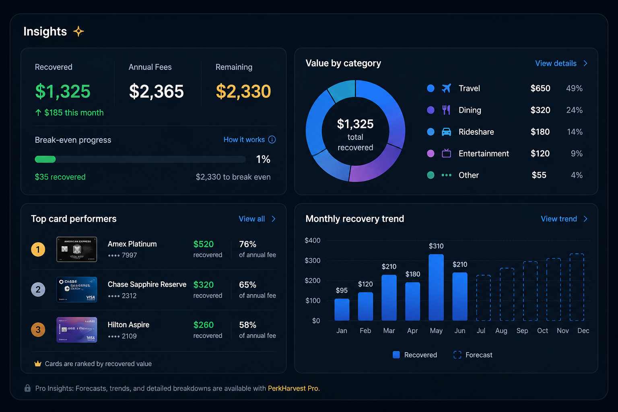This screenshot has height=412, width=618.
Task: Click the $2,330 Remaining amount
Action: tap(243, 91)
